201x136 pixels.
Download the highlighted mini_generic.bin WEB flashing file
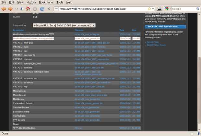(87, 39)
